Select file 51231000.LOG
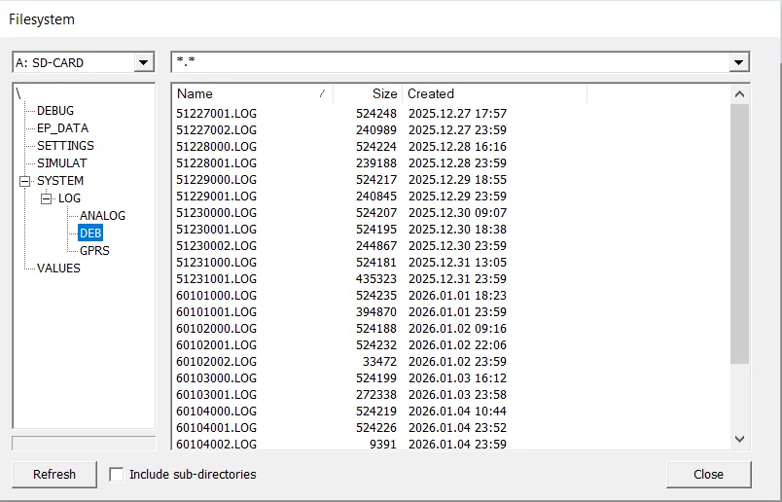 [x=217, y=262]
